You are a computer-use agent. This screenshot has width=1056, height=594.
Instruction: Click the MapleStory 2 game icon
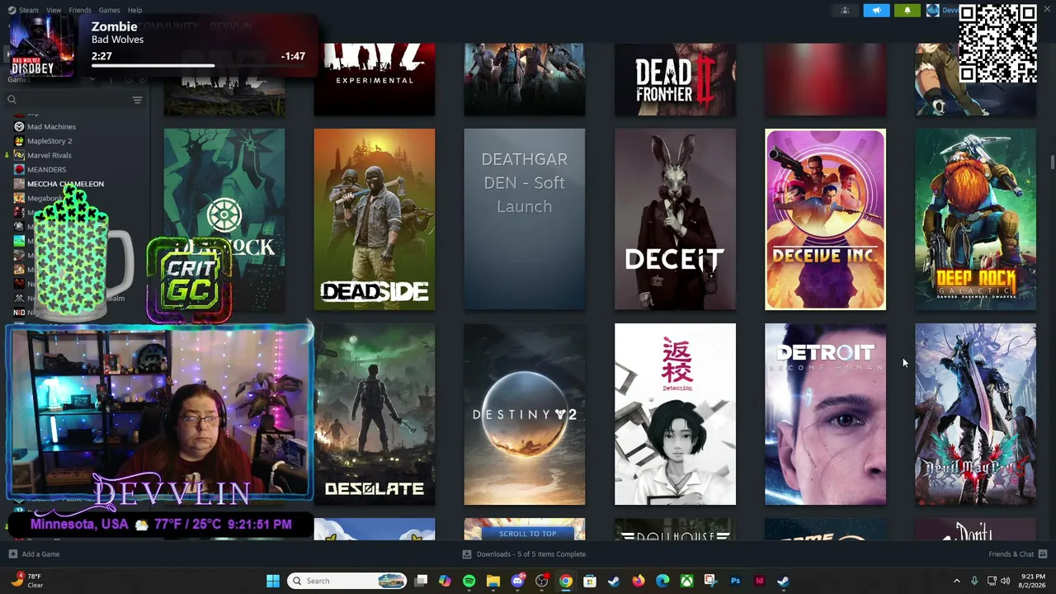(x=19, y=141)
